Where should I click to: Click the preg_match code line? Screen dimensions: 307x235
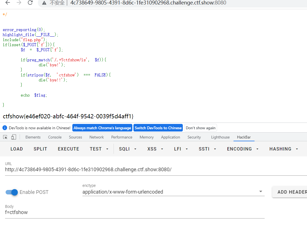click(63, 60)
